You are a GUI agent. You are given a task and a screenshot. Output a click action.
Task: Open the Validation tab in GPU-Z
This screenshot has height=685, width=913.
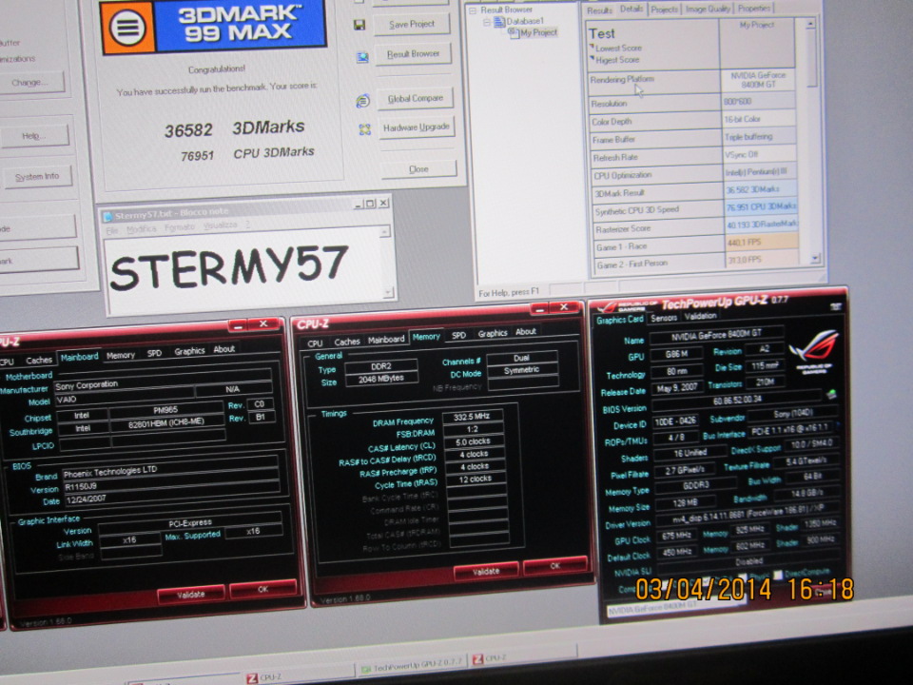pos(700,316)
